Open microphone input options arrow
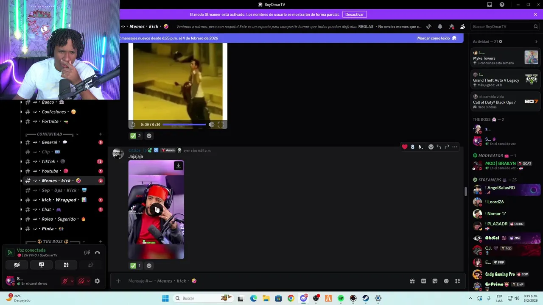543x305 pixels. pyautogui.click(x=72, y=281)
